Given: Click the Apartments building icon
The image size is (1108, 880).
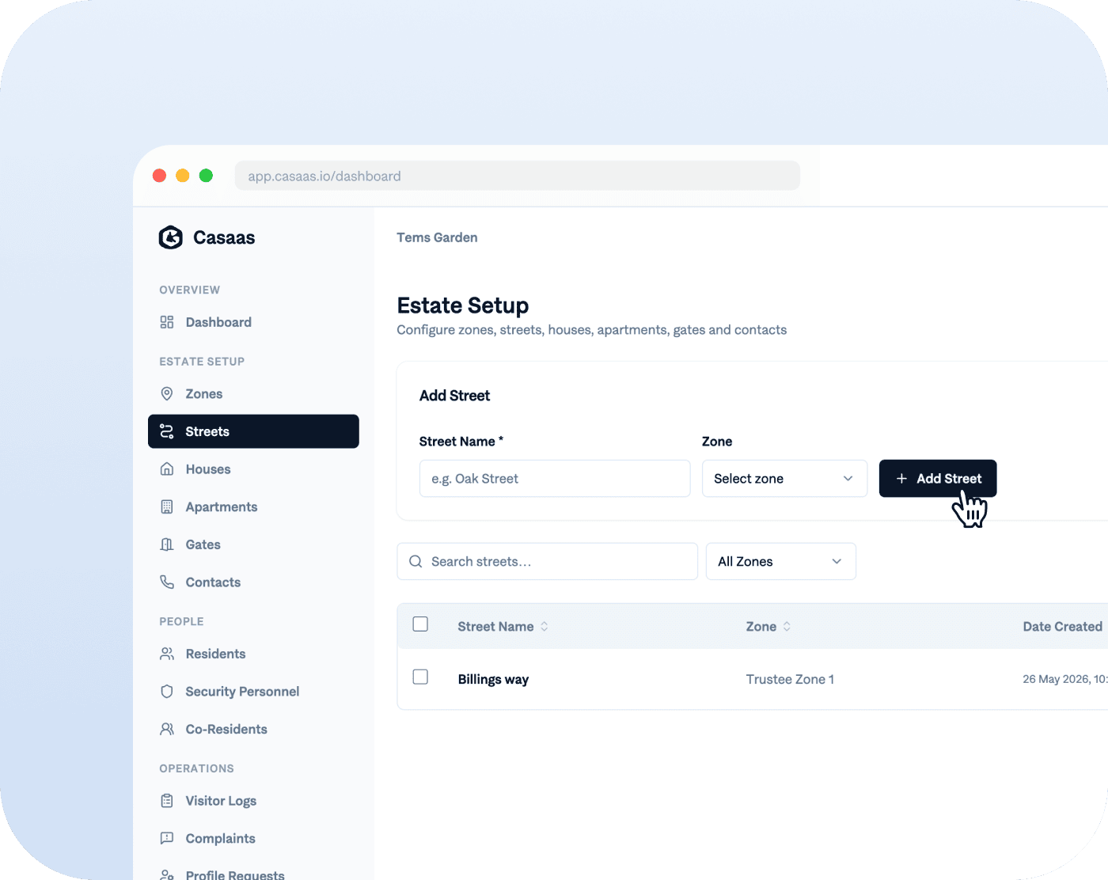Looking at the screenshot, I should pos(167,507).
